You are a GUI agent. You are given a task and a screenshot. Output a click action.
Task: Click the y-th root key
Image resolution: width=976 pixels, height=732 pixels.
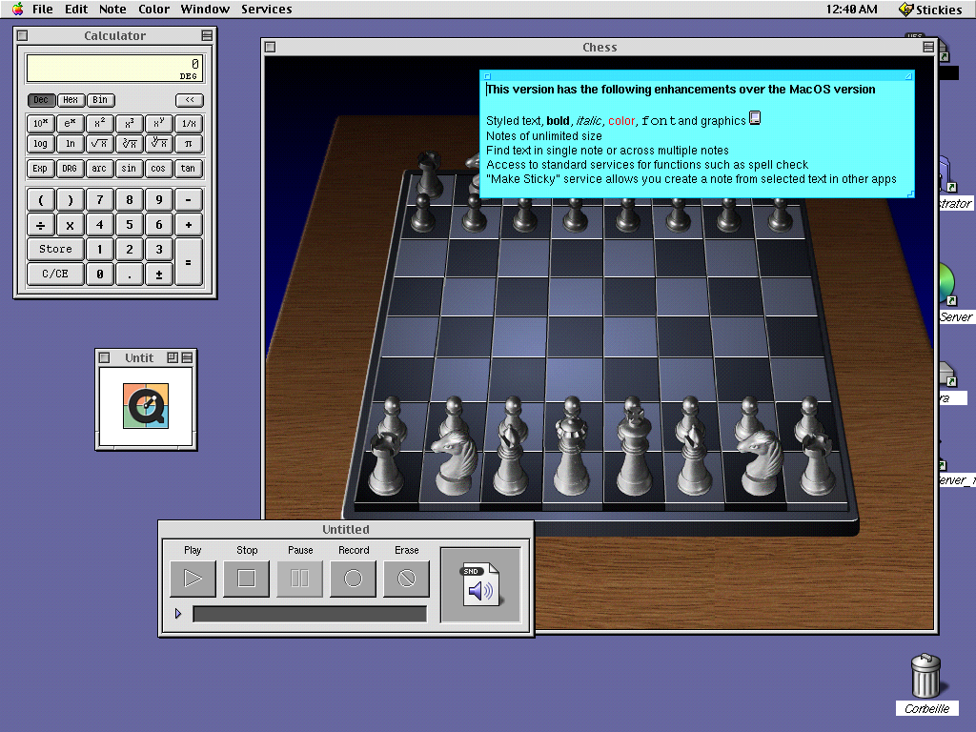(159, 144)
